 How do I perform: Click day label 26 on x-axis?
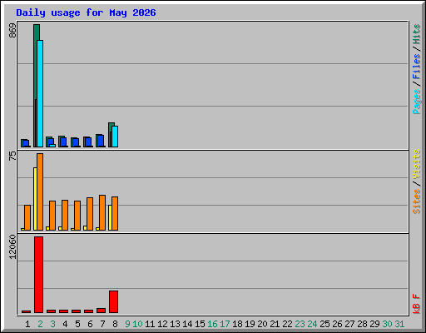point(337,324)
